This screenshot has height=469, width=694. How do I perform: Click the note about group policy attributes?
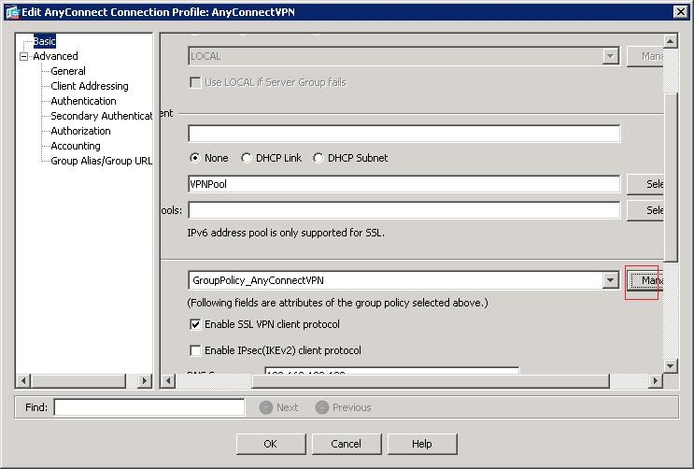click(x=338, y=303)
